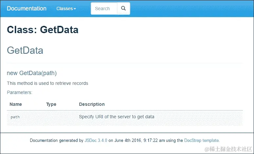Open the Classes dropdown menu
Screen dimensions: 254x154
(x=66, y=9)
